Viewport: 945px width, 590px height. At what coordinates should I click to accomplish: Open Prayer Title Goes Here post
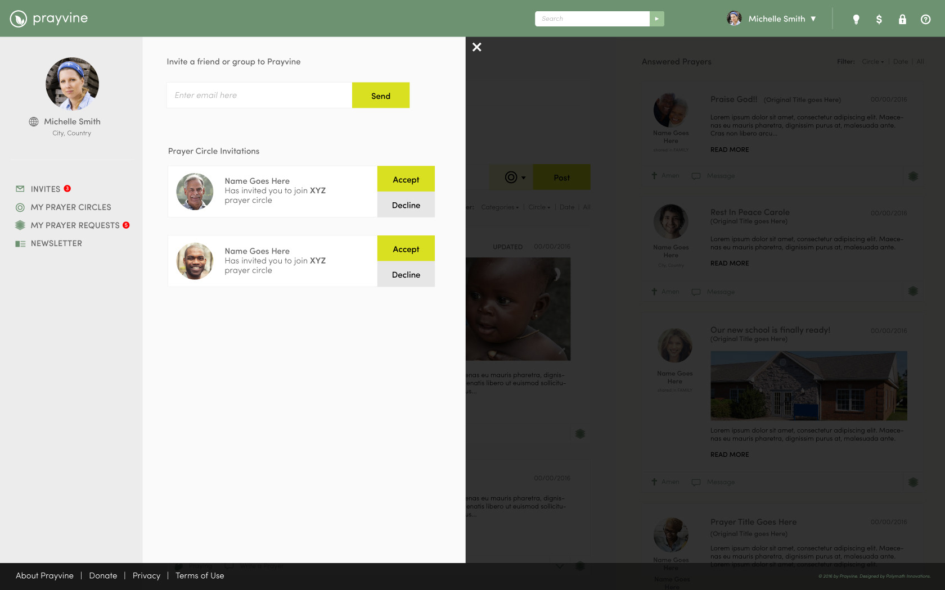[753, 522]
